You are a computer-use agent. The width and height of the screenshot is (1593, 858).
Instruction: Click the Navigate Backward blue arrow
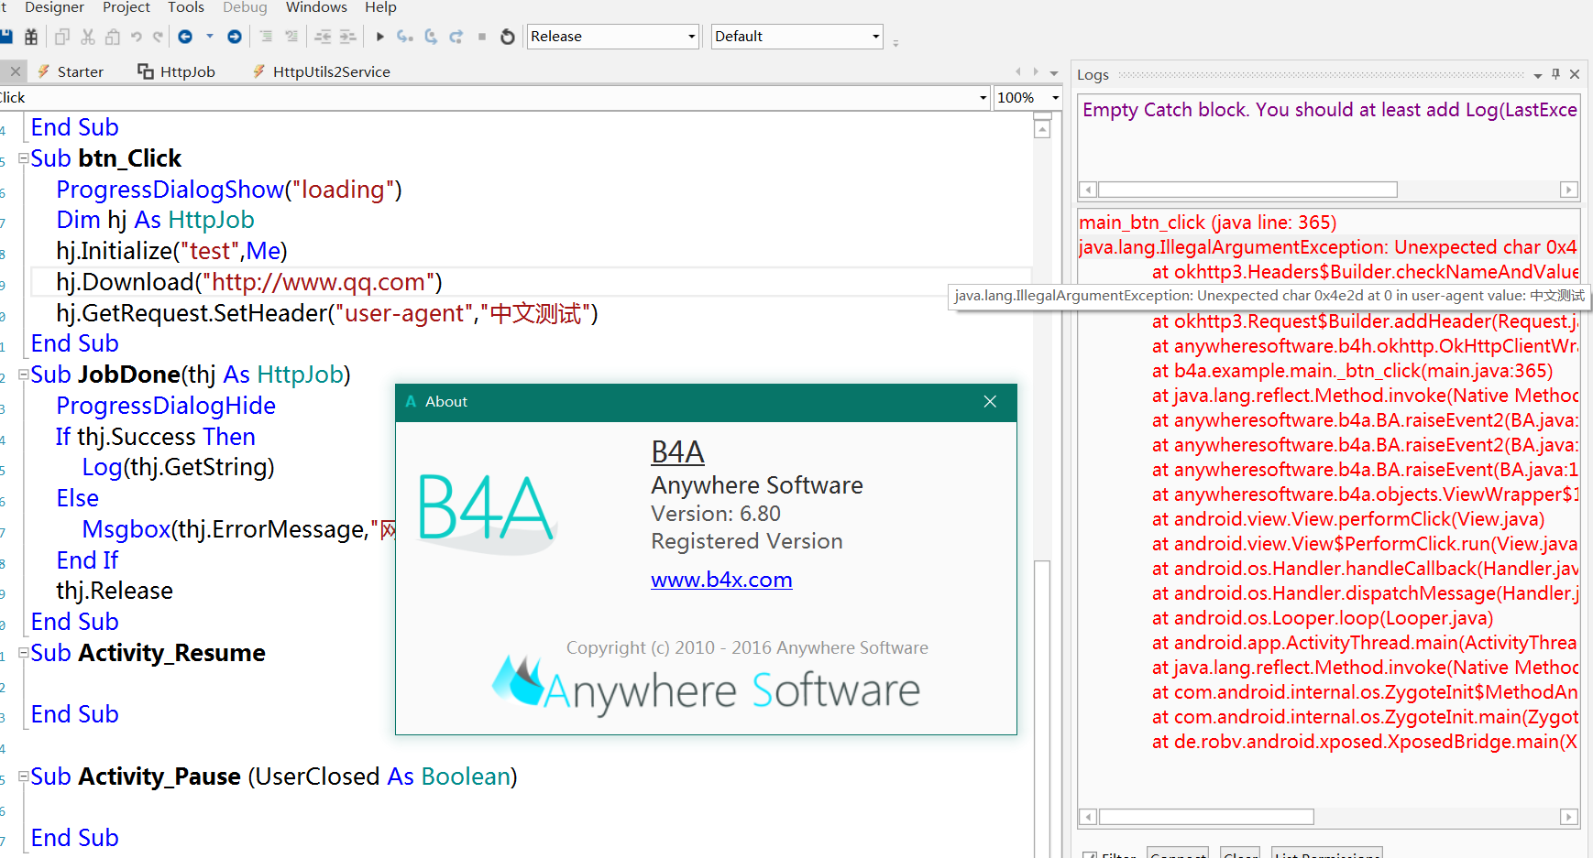point(185,37)
